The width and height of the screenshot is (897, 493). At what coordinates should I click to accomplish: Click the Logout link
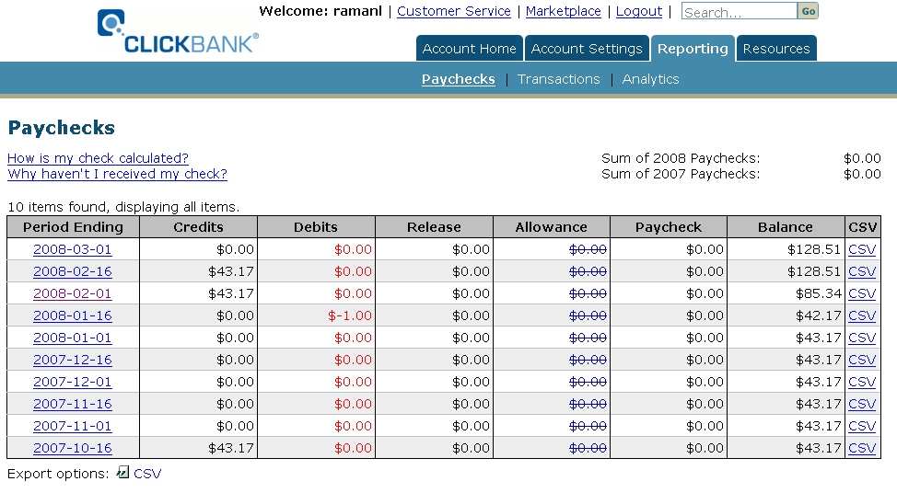[x=638, y=11]
